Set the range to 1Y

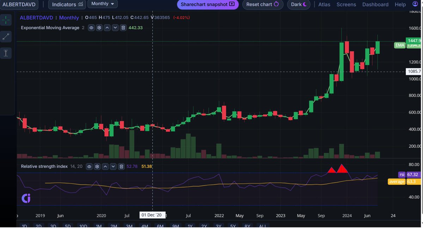pyautogui.click(x=190, y=226)
